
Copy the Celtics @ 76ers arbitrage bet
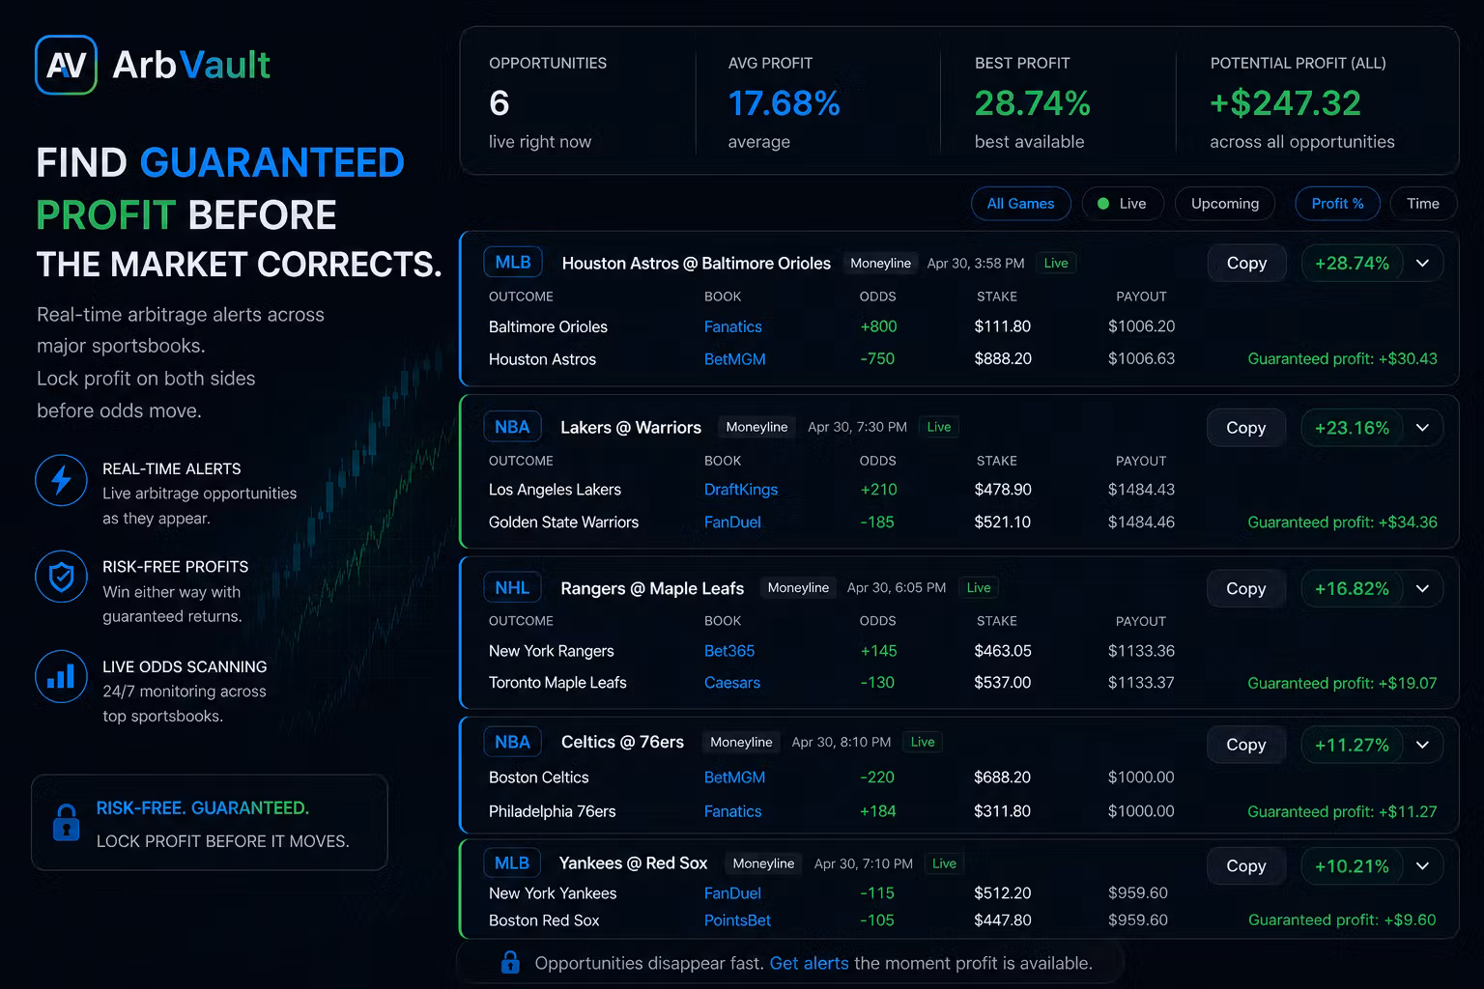(x=1246, y=745)
